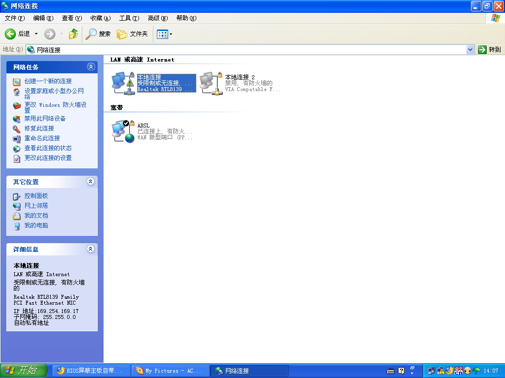
Task: Click the 开始 Start button
Action: (24, 371)
